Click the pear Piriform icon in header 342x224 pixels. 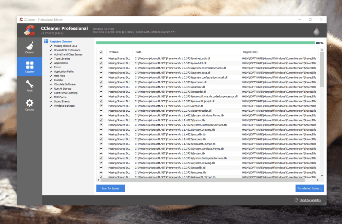[316, 30]
